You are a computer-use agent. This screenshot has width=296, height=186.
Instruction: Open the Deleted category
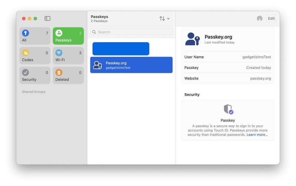[68, 75]
